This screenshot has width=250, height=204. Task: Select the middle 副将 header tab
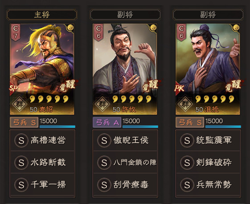[125, 15]
